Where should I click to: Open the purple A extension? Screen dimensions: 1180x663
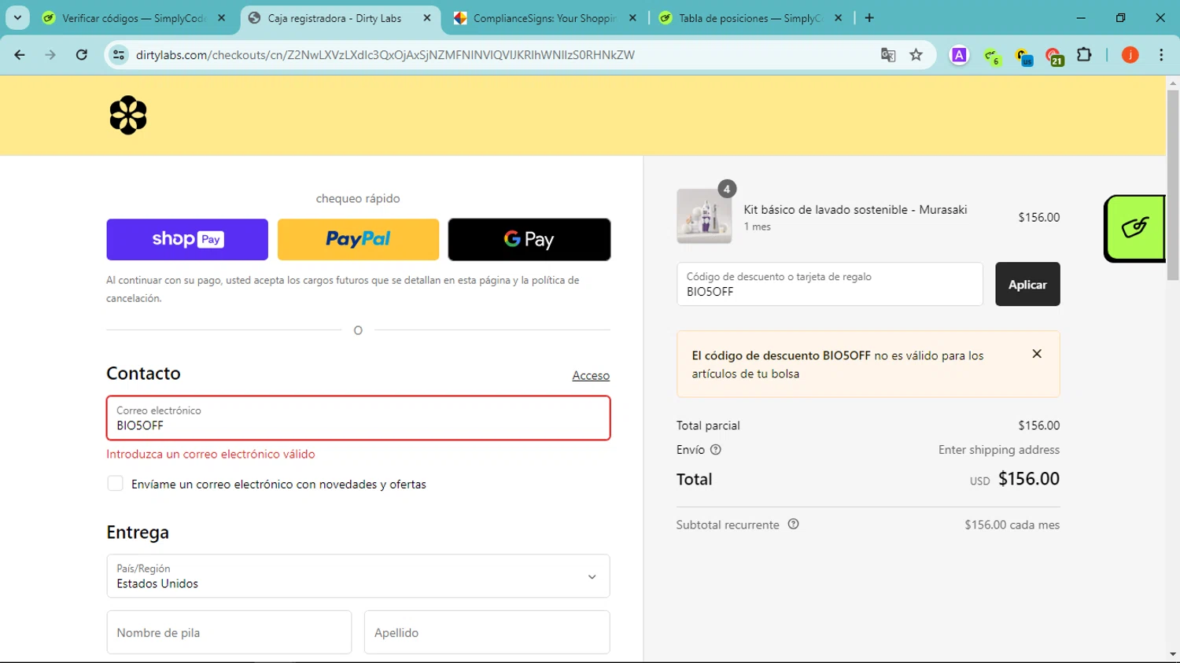pos(959,55)
